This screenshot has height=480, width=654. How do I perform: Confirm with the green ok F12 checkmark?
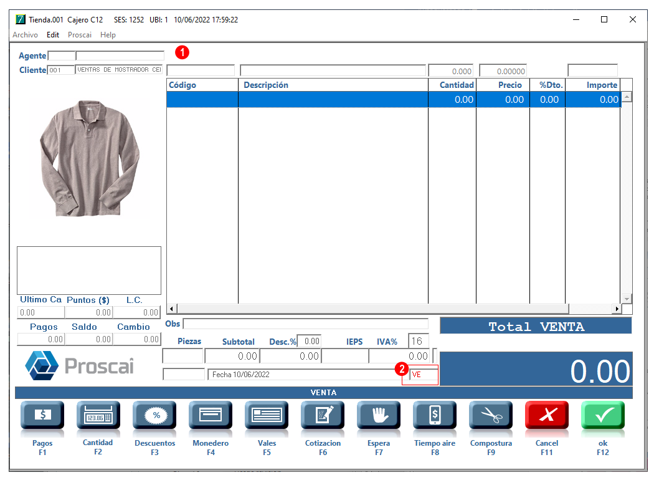603,415
